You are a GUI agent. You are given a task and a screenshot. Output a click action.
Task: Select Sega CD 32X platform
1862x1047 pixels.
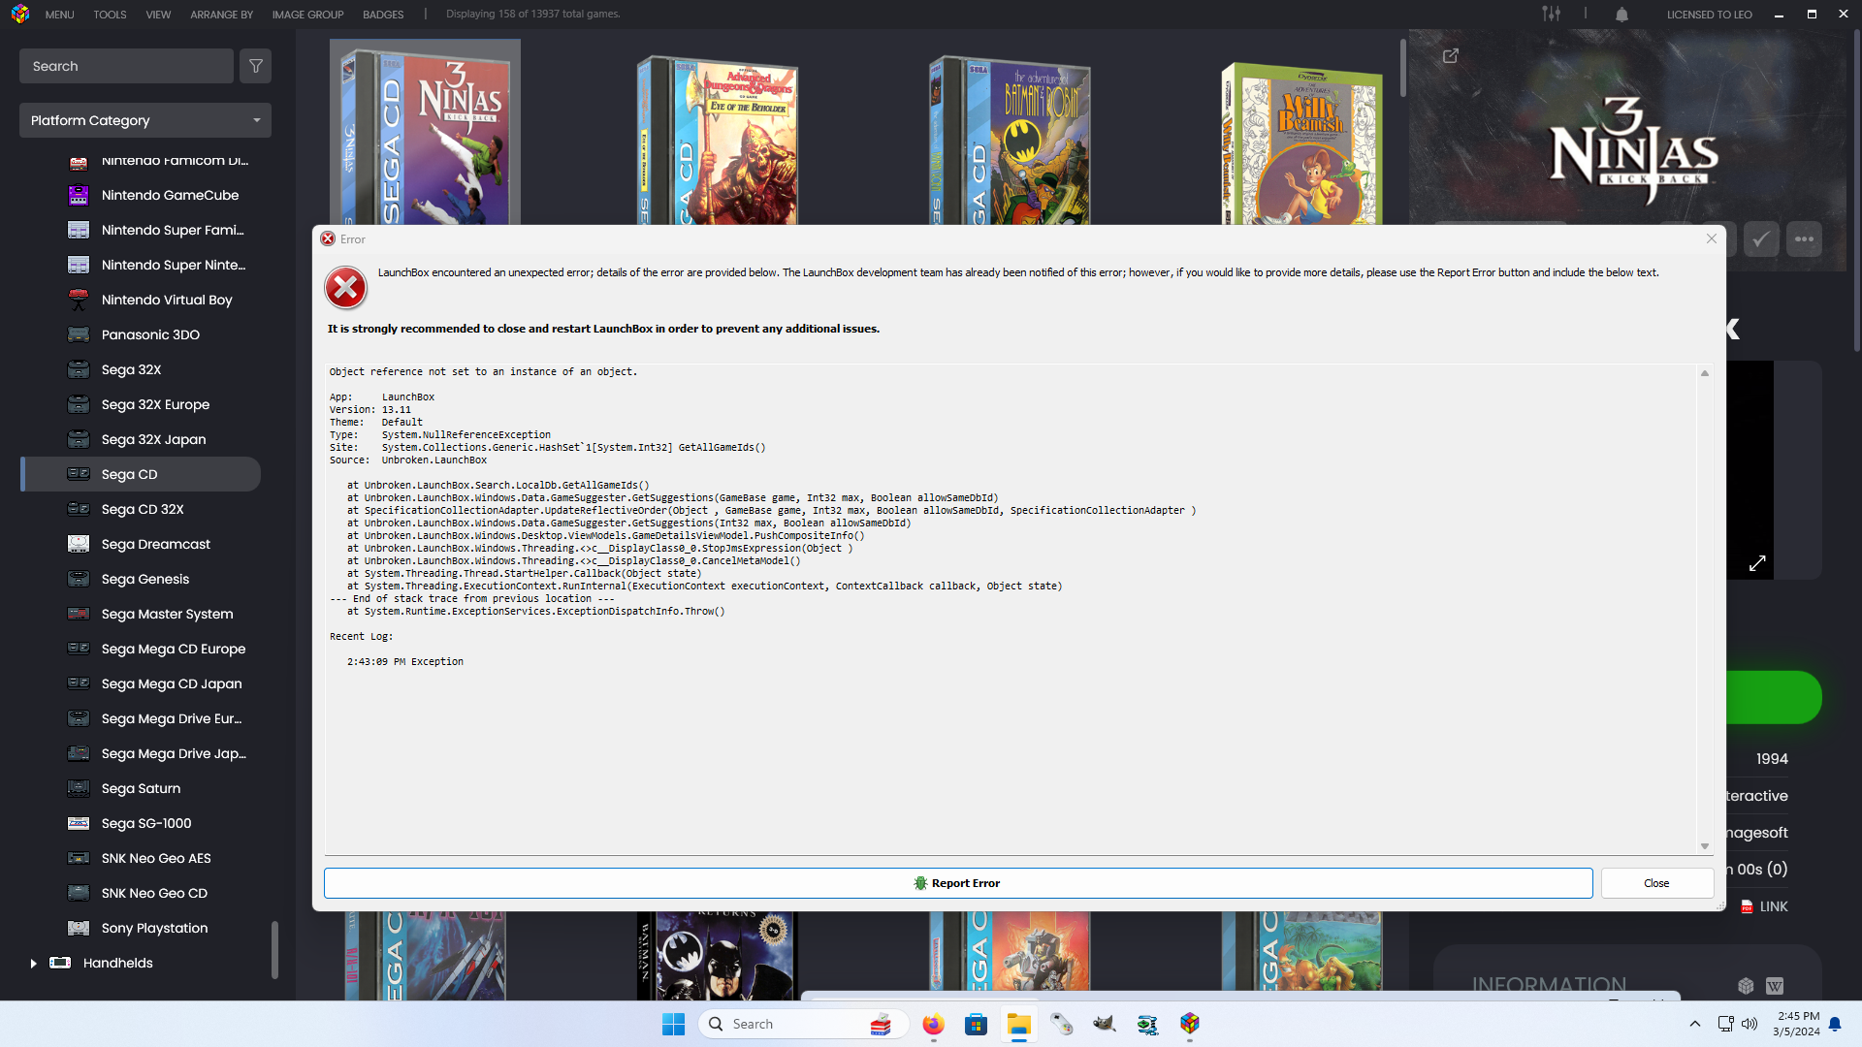(x=141, y=509)
